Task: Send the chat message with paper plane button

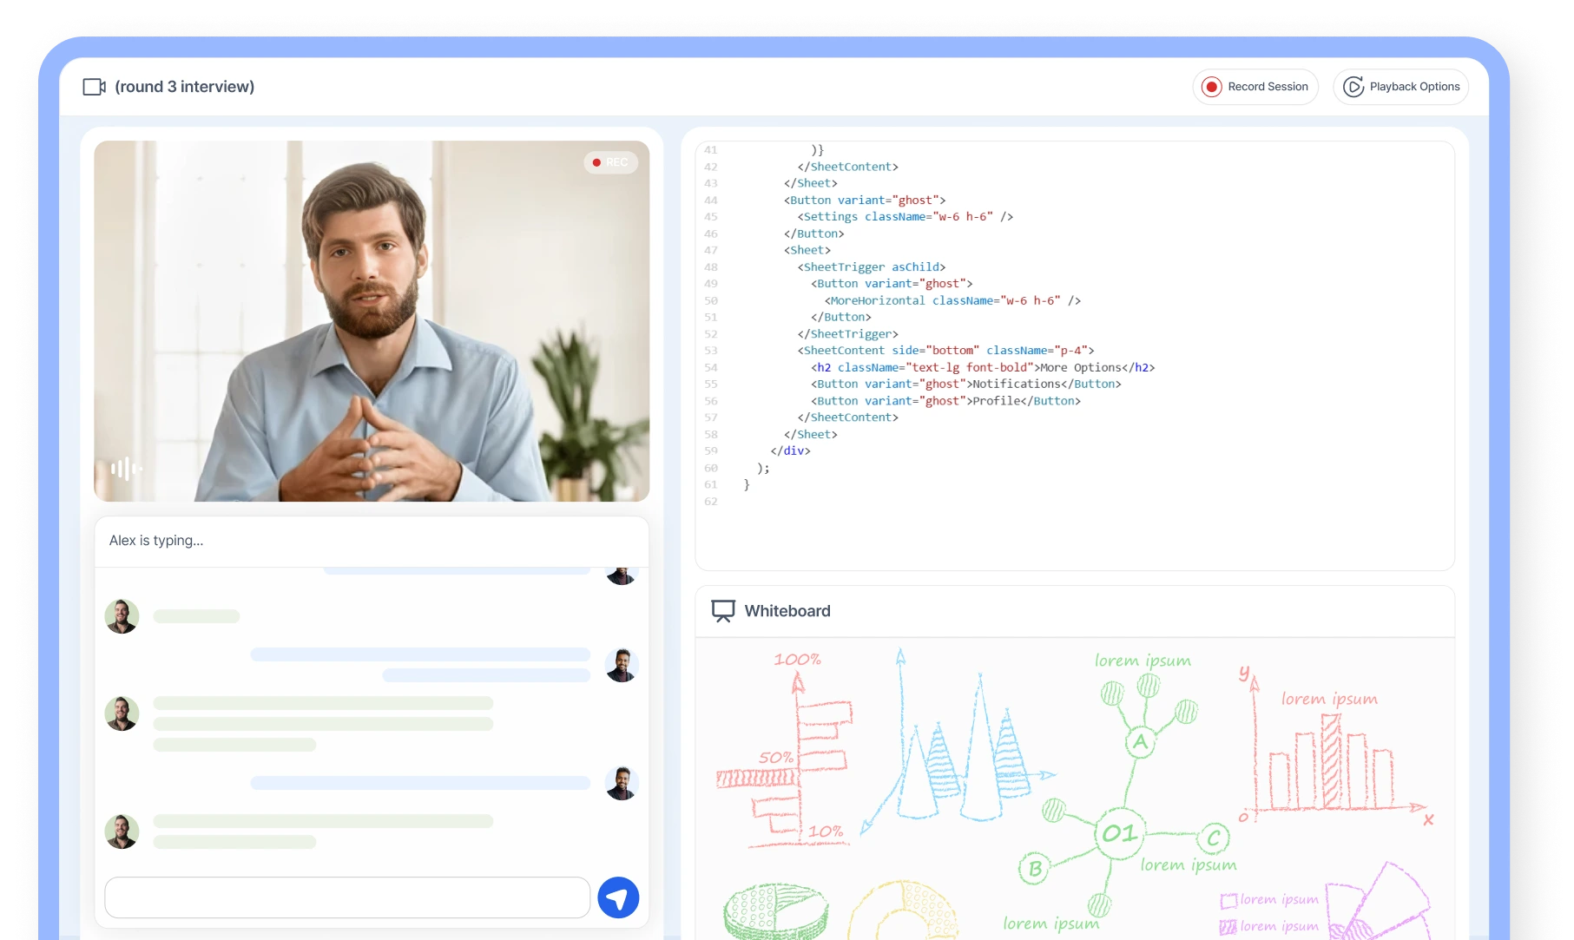Action: (618, 897)
